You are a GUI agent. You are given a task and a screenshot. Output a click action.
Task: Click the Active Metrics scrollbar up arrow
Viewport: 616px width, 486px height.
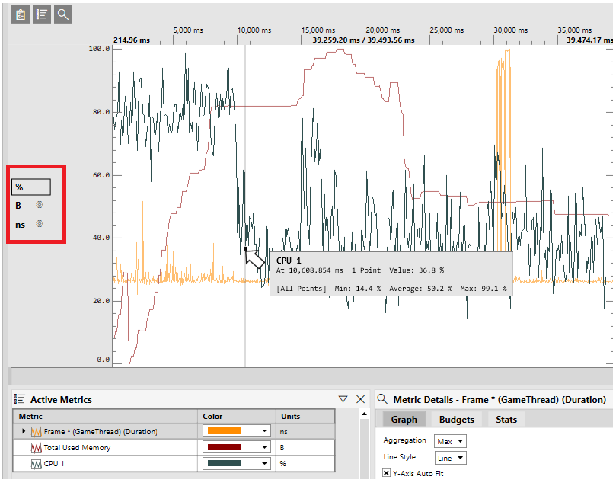pos(364,414)
